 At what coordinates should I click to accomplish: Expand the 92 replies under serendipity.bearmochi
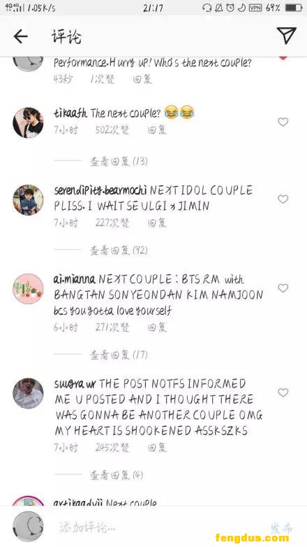tap(119, 250)
